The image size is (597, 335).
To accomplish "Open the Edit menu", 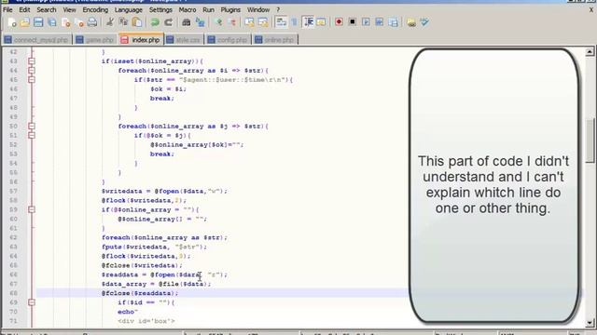I will (x=24, y=10).
